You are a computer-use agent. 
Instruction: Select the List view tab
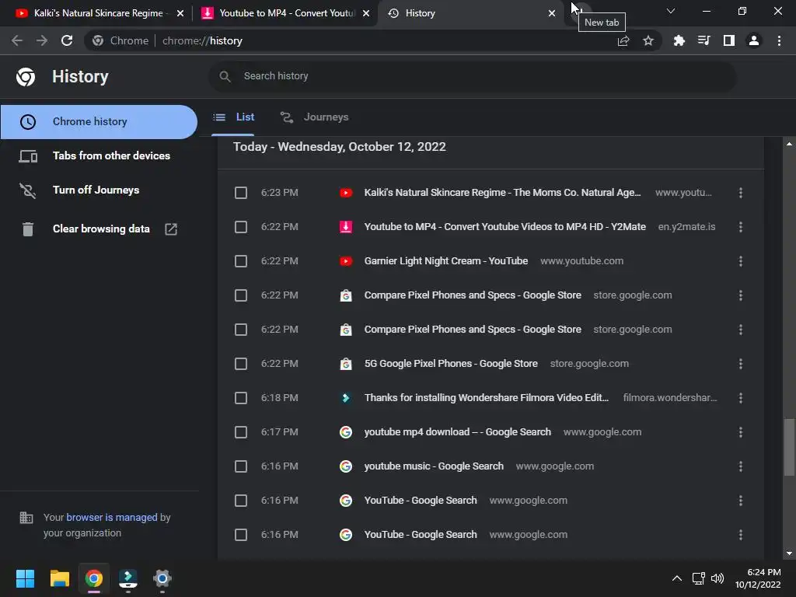coord(233,117)
